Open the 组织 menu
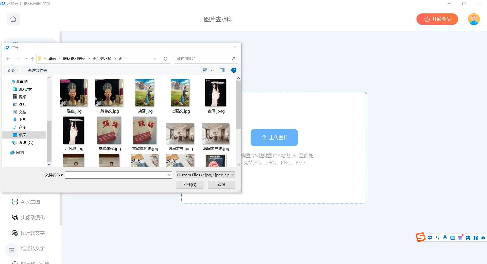The image size is (487, 264). click(13, 70)
